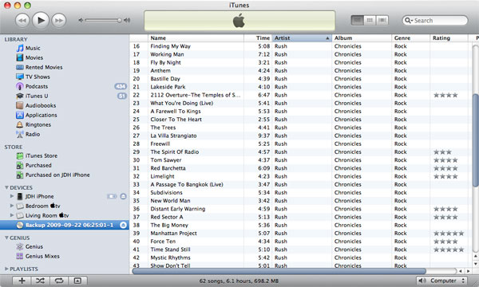Expand Bedroom Apple TV contents
The width and height of the screenshot is (479, 287).
pos(12,206)
